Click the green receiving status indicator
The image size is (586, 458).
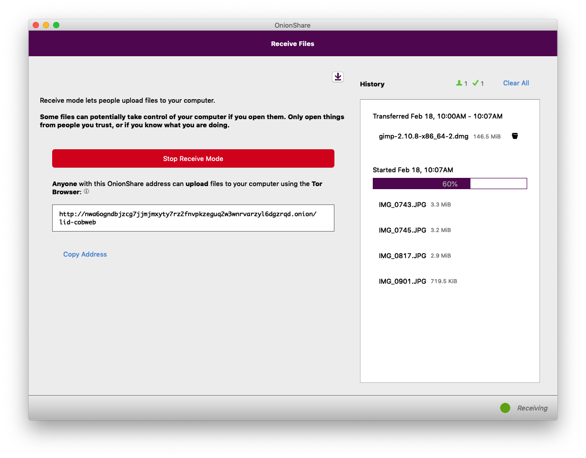click(505, 408)
